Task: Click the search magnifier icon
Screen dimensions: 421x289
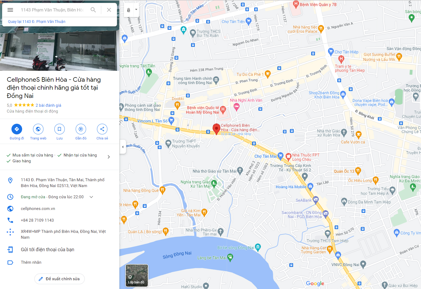Action: pyautogui.click(x=93, y=10)
